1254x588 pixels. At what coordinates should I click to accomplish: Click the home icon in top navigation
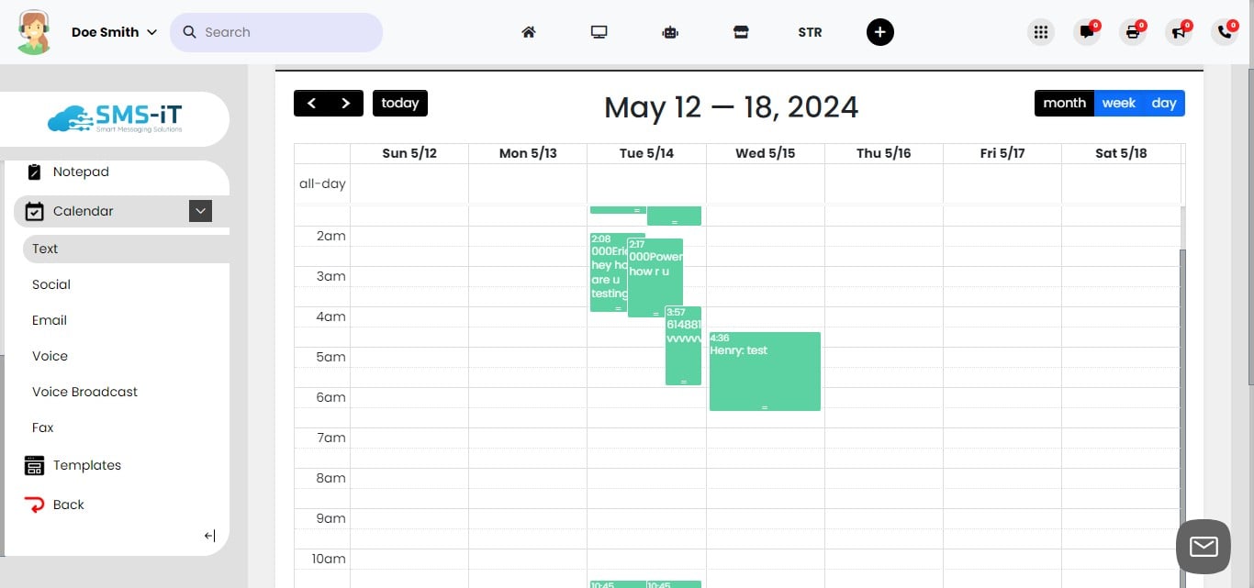528,32
